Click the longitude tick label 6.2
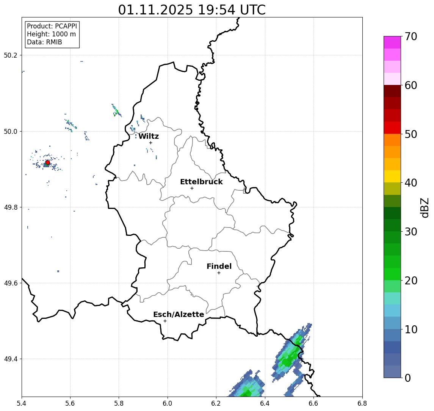Viewport: 434px width, 411px height. [x=216, y=403]
